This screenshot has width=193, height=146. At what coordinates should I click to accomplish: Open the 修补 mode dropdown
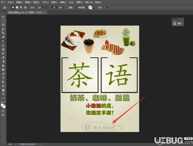pyautogui.click(x=43, y=7)
